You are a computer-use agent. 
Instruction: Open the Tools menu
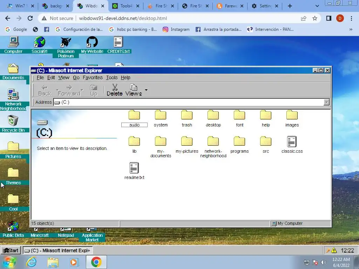click(x=112, y=77)
